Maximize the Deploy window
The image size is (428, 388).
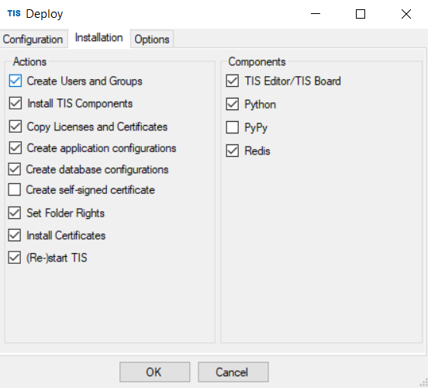click(x=361, y=14)
